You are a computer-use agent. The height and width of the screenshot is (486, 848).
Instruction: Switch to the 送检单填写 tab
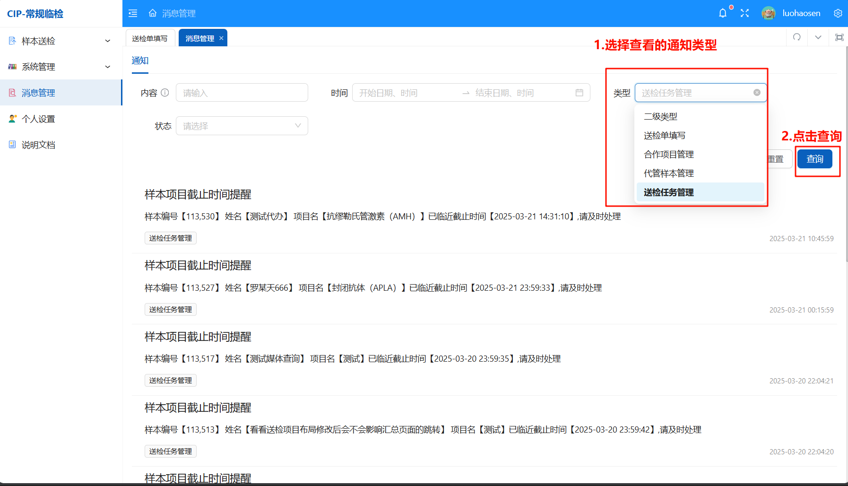click(x=150, y=38)
